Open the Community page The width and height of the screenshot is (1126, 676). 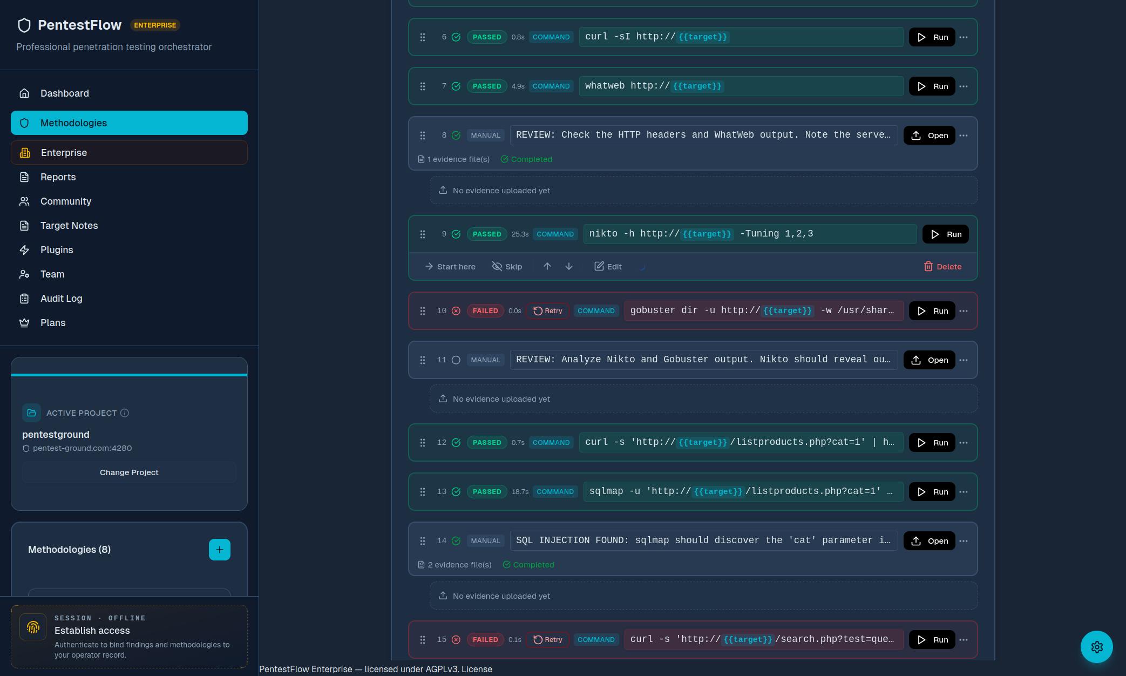[129, 201]
